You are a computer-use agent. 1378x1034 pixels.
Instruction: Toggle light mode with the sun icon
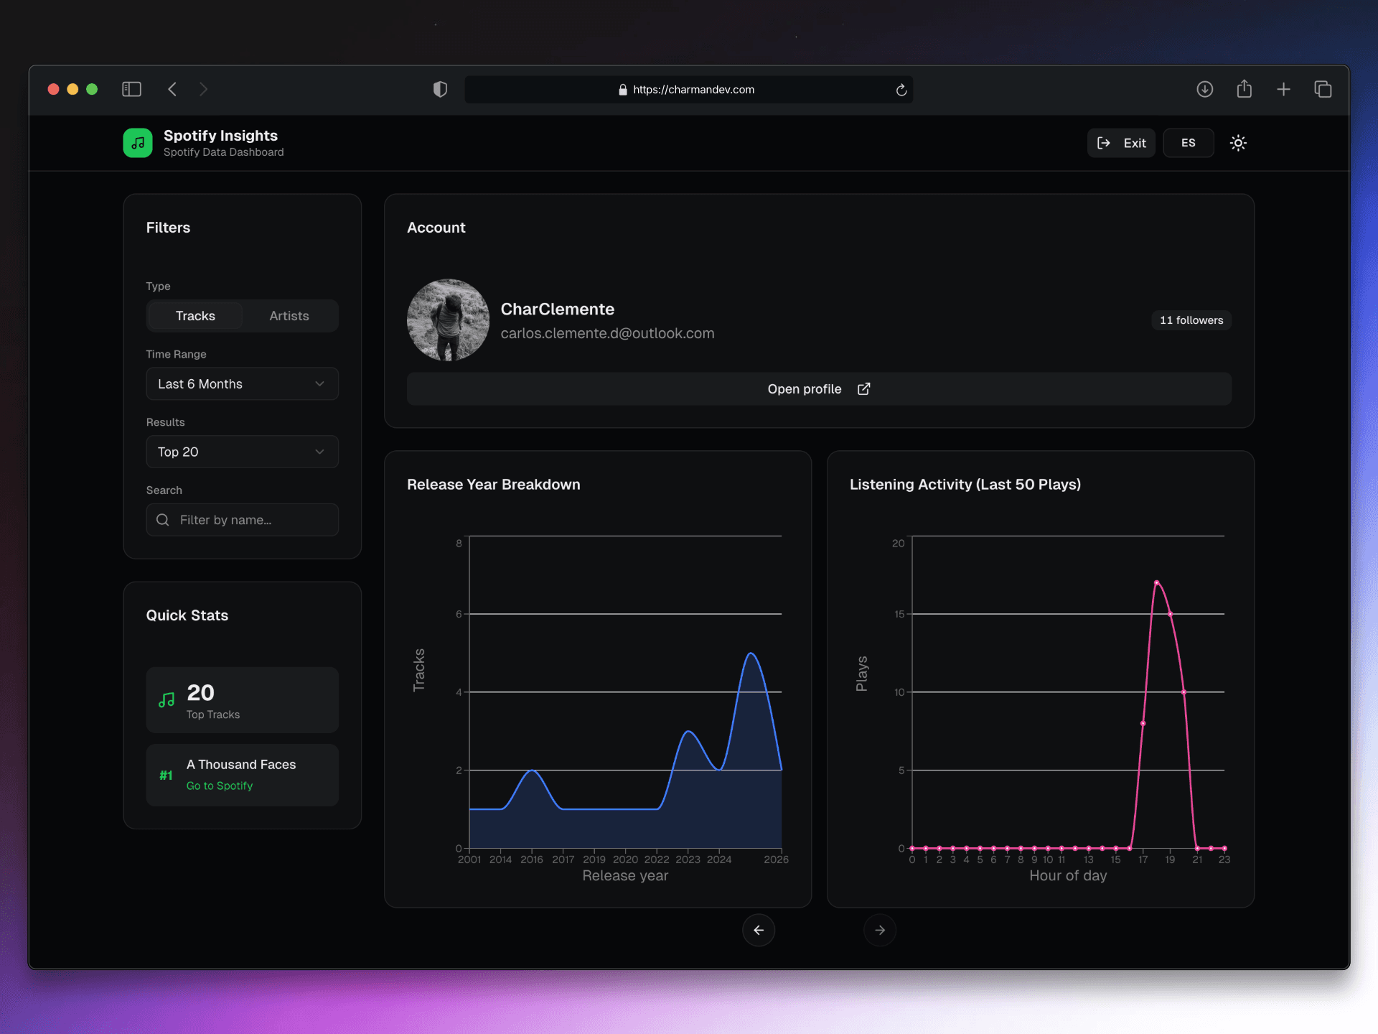click(1238, 143)
